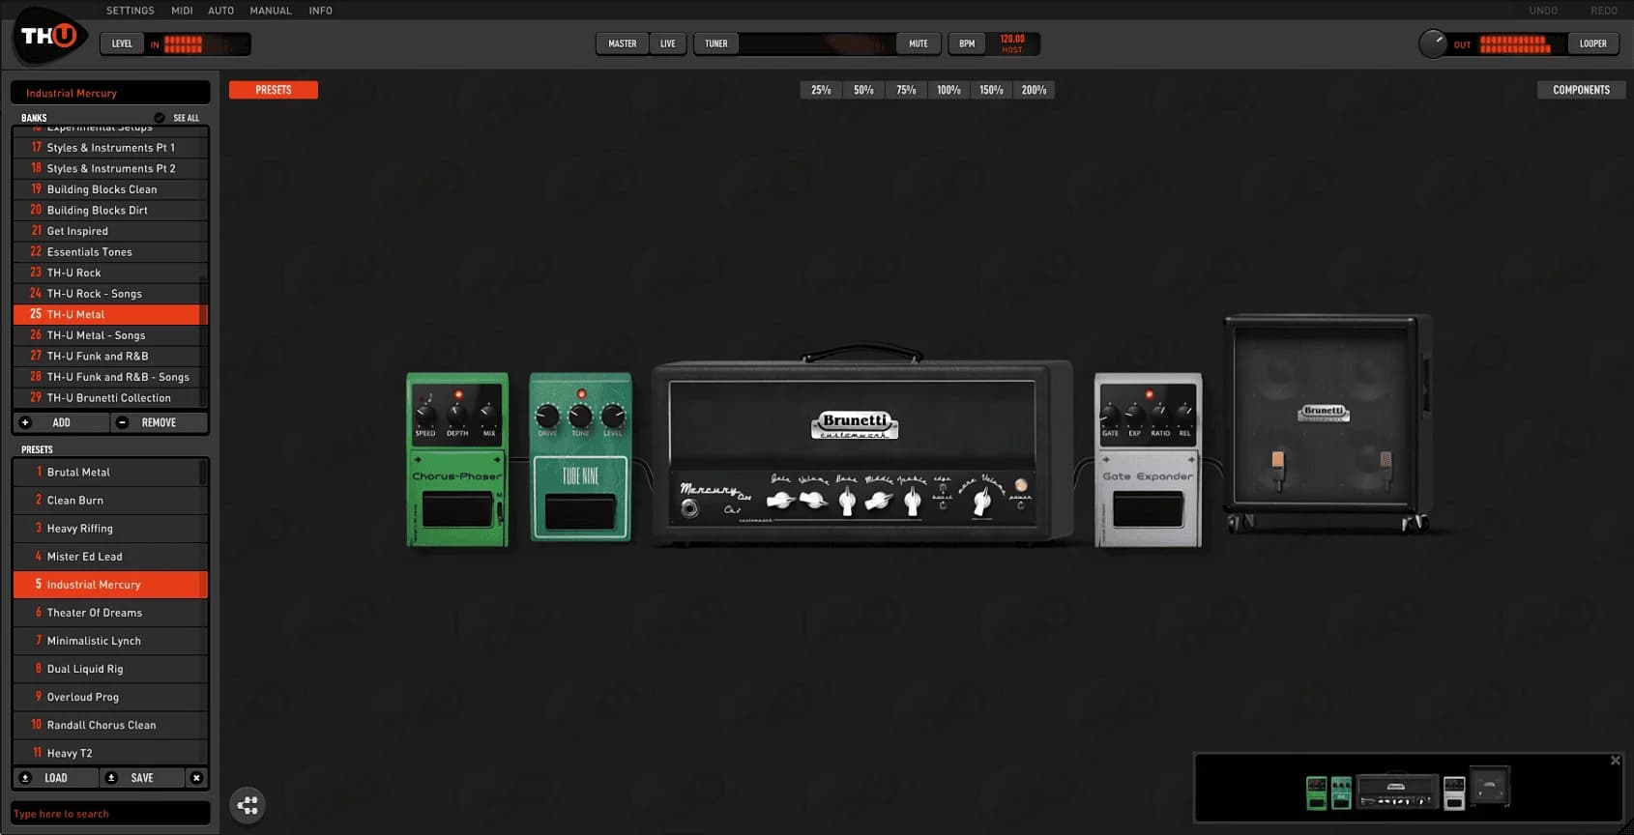Click the output level knob

(1432, 43)
